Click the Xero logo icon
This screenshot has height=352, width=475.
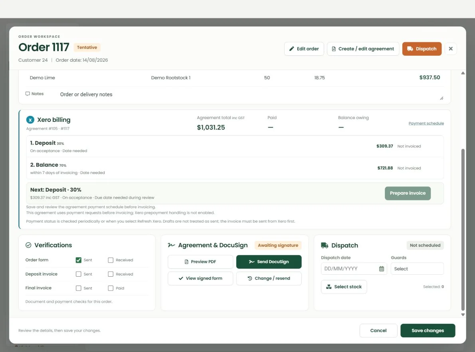pyautogui.click(x=30, y=119)
